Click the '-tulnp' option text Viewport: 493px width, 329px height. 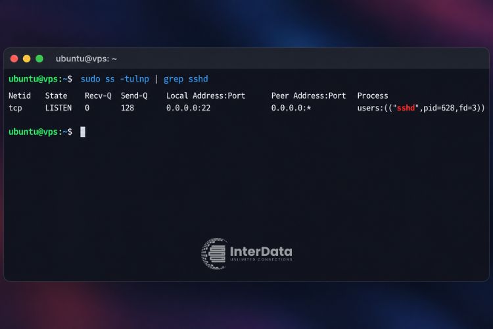(135, 79)
